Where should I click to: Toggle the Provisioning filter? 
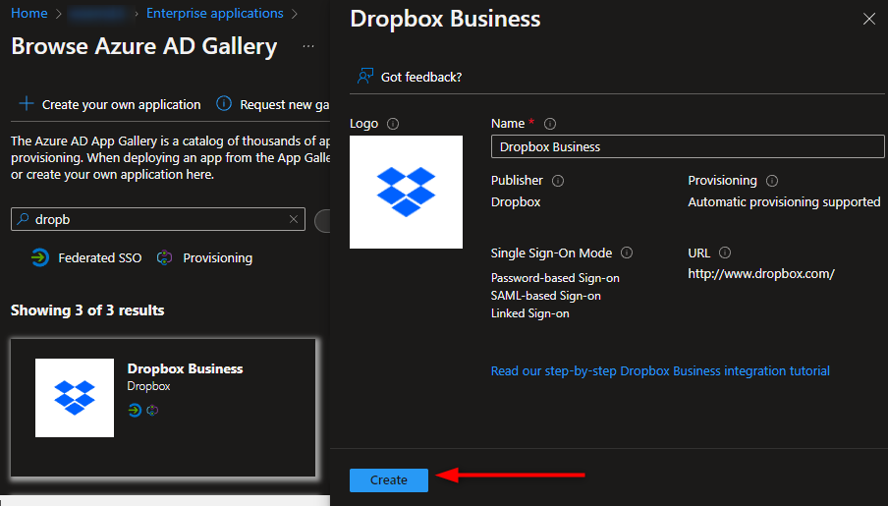[x=204, y=258]
